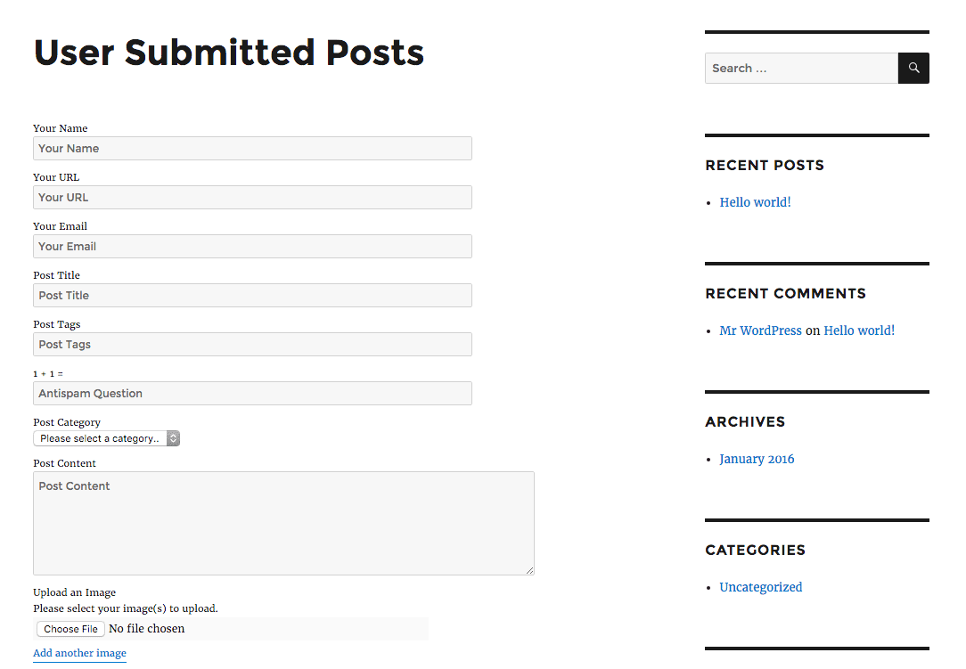966x669 pixels.
Task: Click the sidebar Search box
Action: pyautogui.click(x=800, y=68)
